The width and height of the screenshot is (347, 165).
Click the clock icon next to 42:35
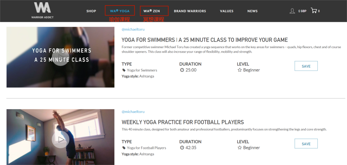click(182, 148)
